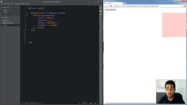The image size is (187, 105).
Task: Open the Cours jQuery project dropdown
Action: 6,17
